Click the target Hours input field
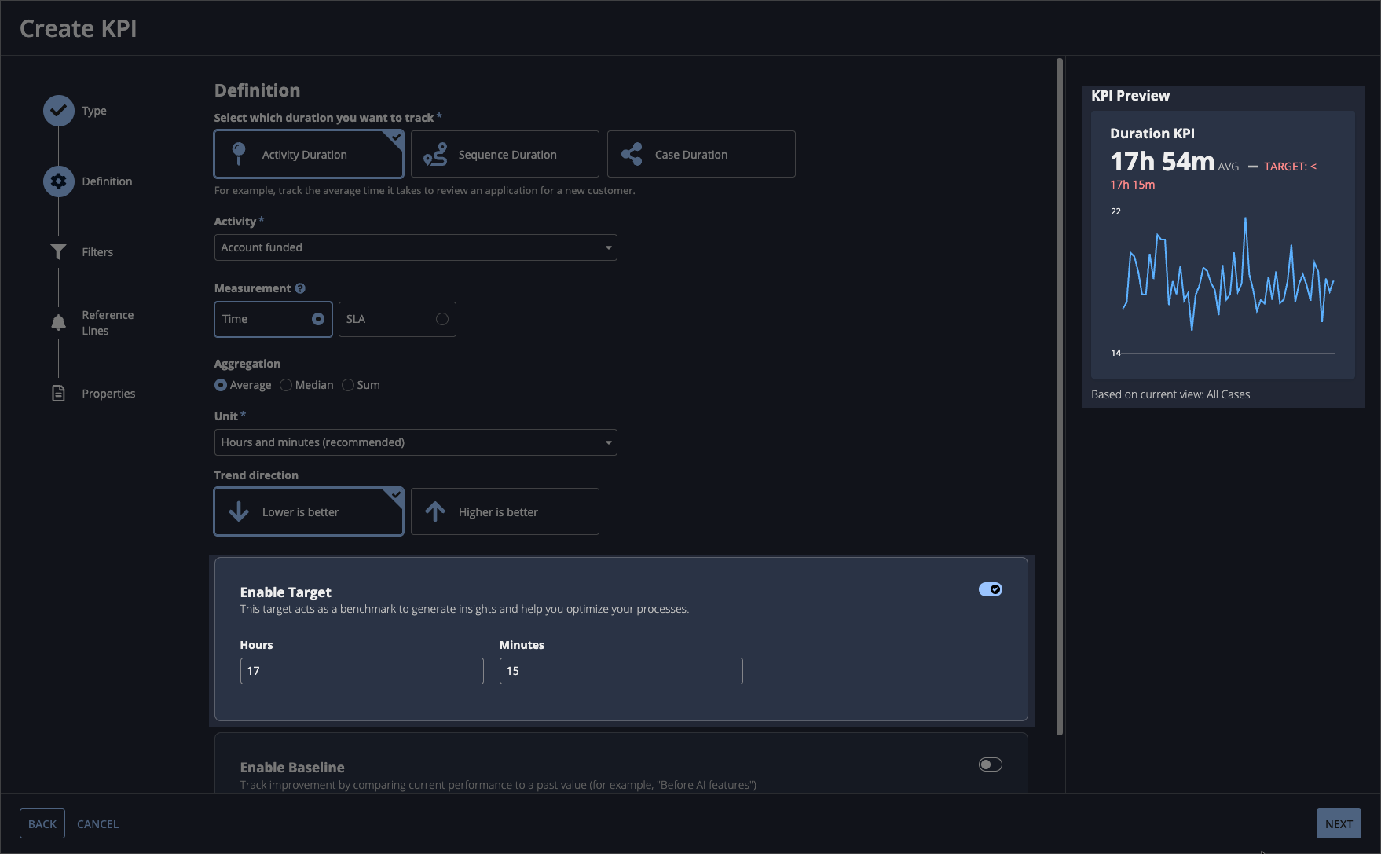This screenshot has width=1381, height=854. 362,671
